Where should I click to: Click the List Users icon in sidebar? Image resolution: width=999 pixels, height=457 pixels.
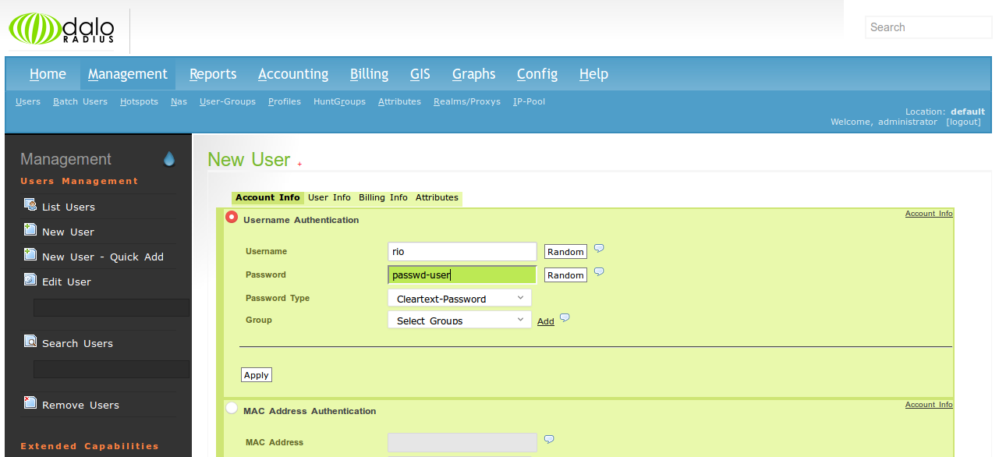[30, 206]
